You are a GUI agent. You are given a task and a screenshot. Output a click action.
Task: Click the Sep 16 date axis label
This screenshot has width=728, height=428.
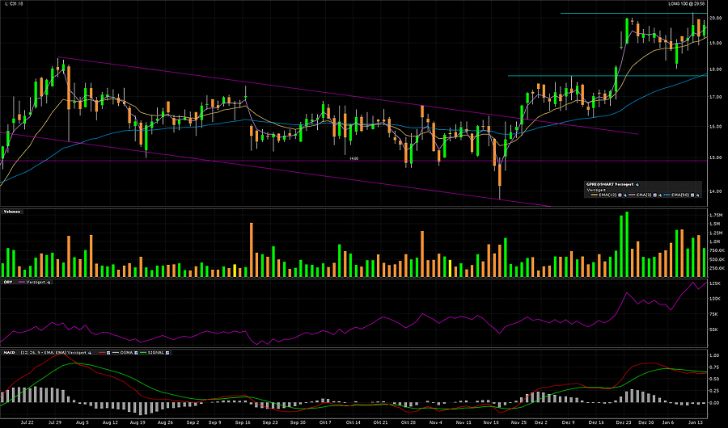click(243, 422)
